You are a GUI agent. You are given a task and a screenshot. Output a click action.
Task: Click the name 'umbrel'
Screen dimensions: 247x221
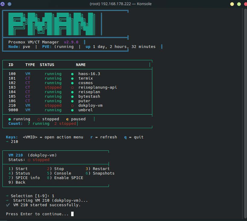[86, 110]
